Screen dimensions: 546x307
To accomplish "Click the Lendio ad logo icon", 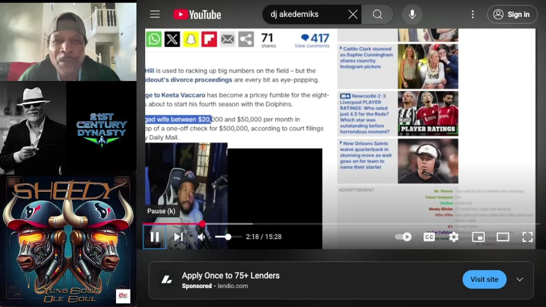I will tap(167, 280).
